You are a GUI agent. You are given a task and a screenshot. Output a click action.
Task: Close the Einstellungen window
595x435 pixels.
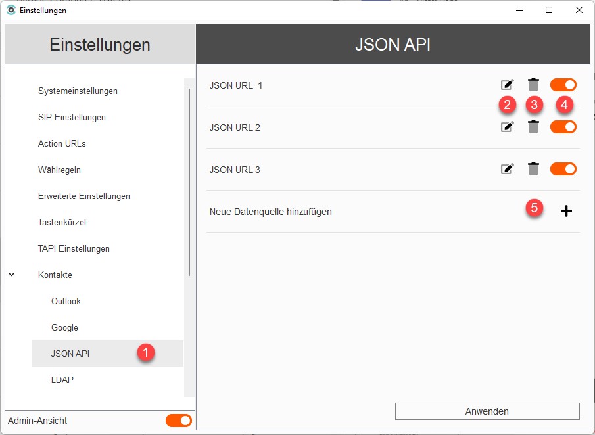point(579,10)
